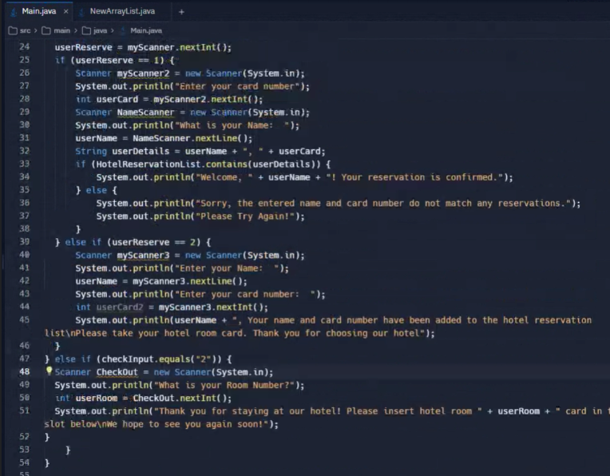The height and width of the screenshot is (476, 610).
Task: Click the file icon on the NewArrayList.java tab
Action: coord(83,12)
